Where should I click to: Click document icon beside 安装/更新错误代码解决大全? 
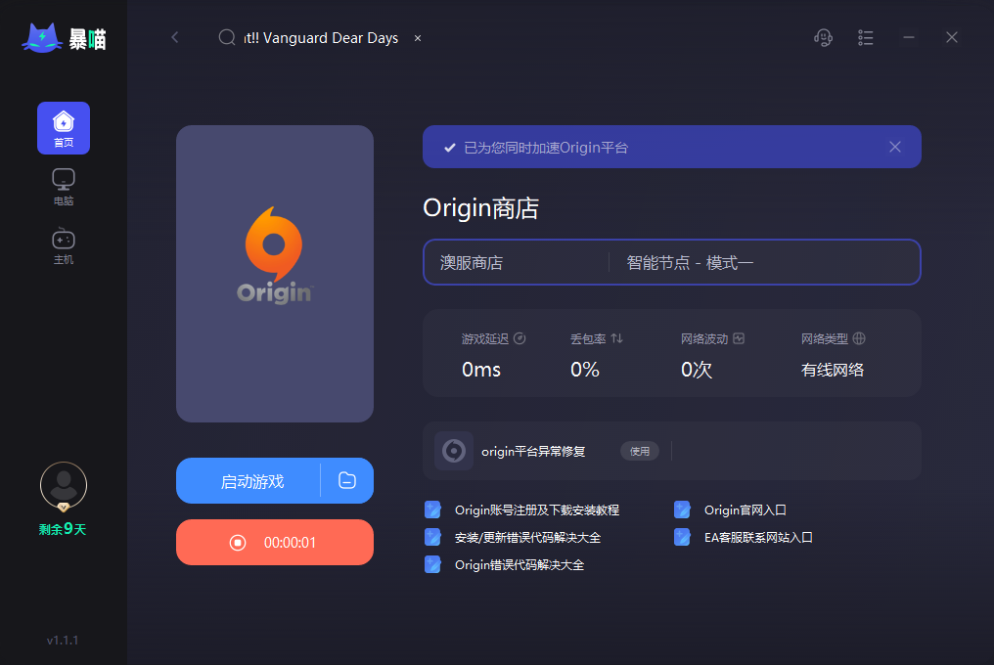432,537
